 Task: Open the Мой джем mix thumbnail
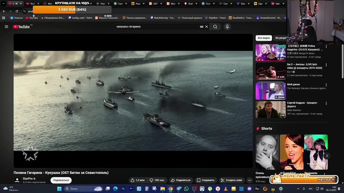271,91
